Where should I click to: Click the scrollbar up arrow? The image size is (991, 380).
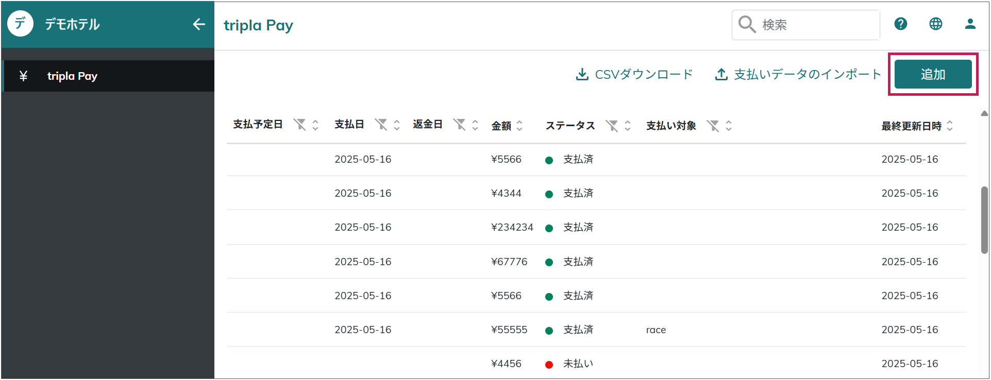(984, 113)
